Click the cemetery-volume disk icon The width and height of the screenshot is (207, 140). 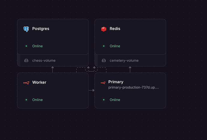point(103,60)
